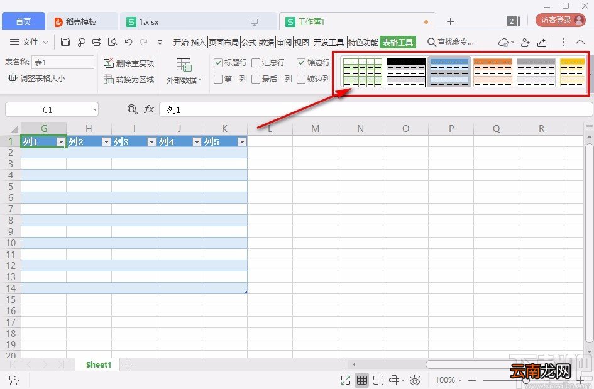
Task: Apply the gray table style swatch
Action: (536, 72)
